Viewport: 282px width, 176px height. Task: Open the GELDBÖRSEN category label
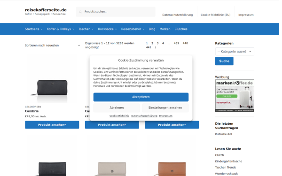click(x=33, y=107)
